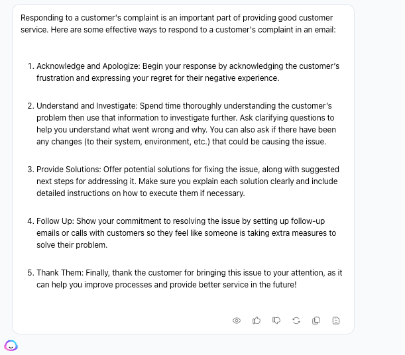Give the response a thumbs up
The width and height of the screenshot is (405, 355).
point(257,321)
